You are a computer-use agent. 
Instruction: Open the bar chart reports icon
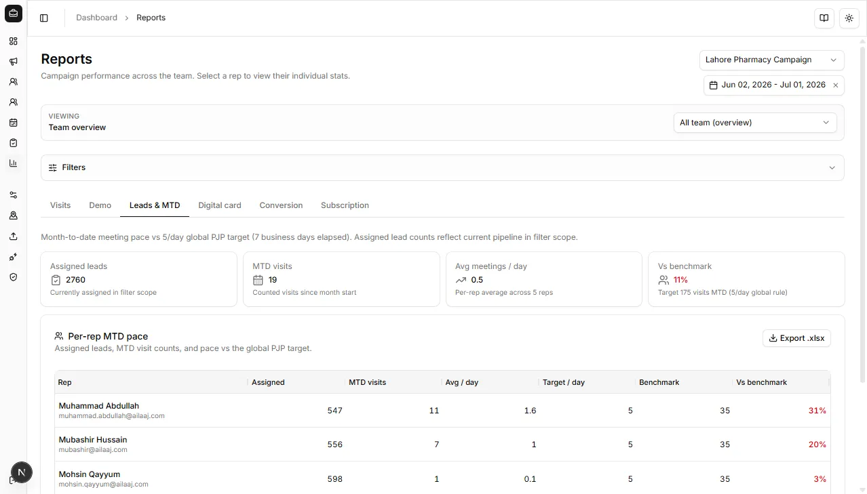click(x=13, y=163)
